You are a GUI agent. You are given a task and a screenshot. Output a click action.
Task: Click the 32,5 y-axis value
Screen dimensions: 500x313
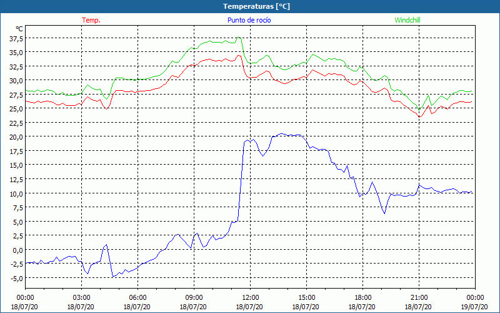(16, 67)
